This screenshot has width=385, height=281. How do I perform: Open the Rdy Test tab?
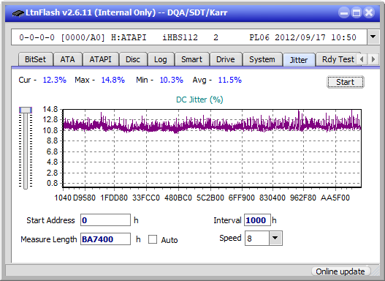point(338,59)
